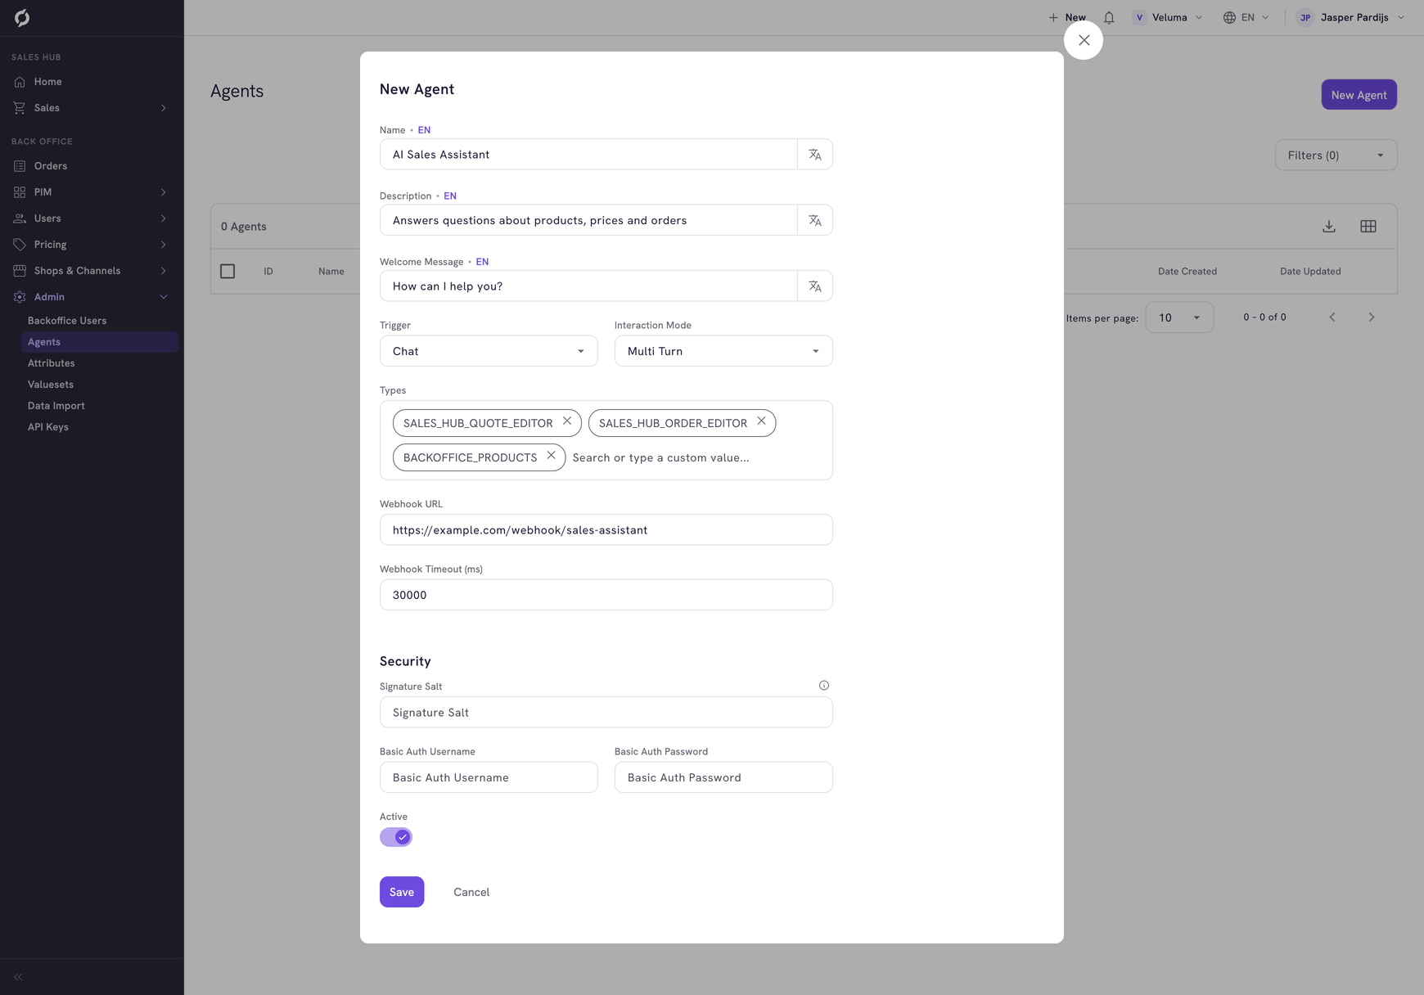1424x995 pixels.
Task: Toggle the Active switch off
Action: [x=396, y=837]
